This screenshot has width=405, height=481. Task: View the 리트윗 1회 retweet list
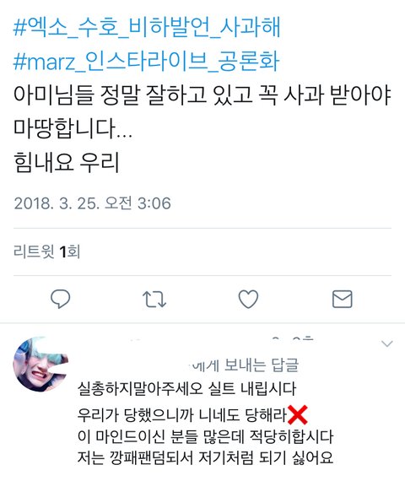click(46, 251)
